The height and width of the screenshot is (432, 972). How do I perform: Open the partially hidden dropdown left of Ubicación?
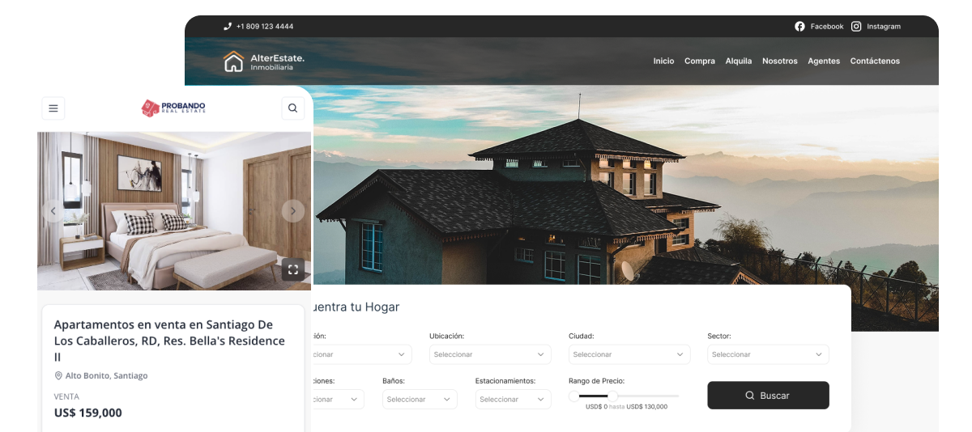point(362,354)
